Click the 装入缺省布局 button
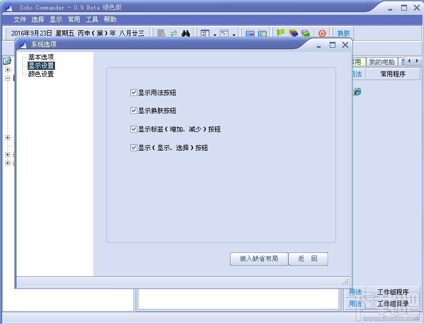Screen dimensions: 424x324 [259, 259]
